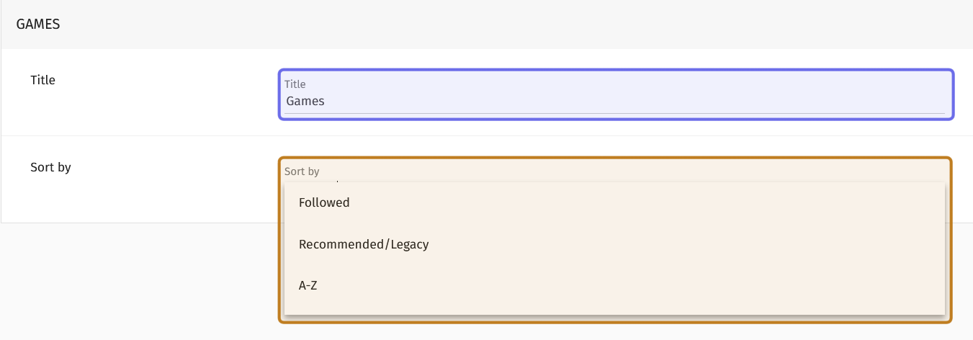Click the small Title label inside field

point(295,84)
